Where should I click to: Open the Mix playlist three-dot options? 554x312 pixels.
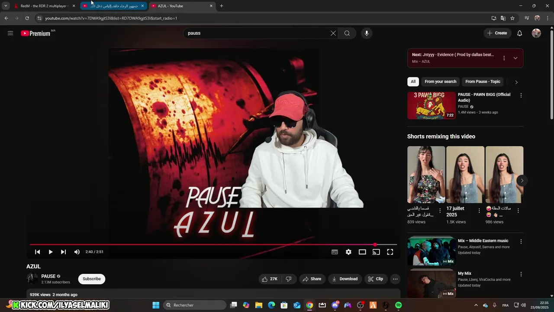[504, 58]
